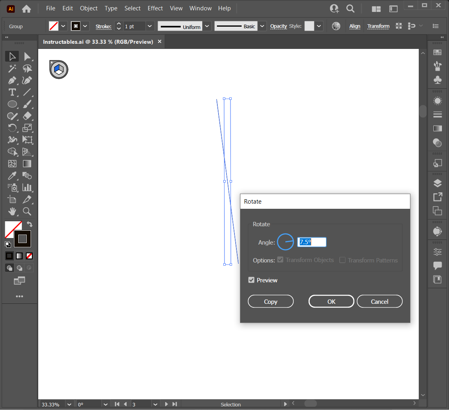Select the Hand tool
Screen dimensions: 449x410
pyautogui.click(x=12, y=211)
